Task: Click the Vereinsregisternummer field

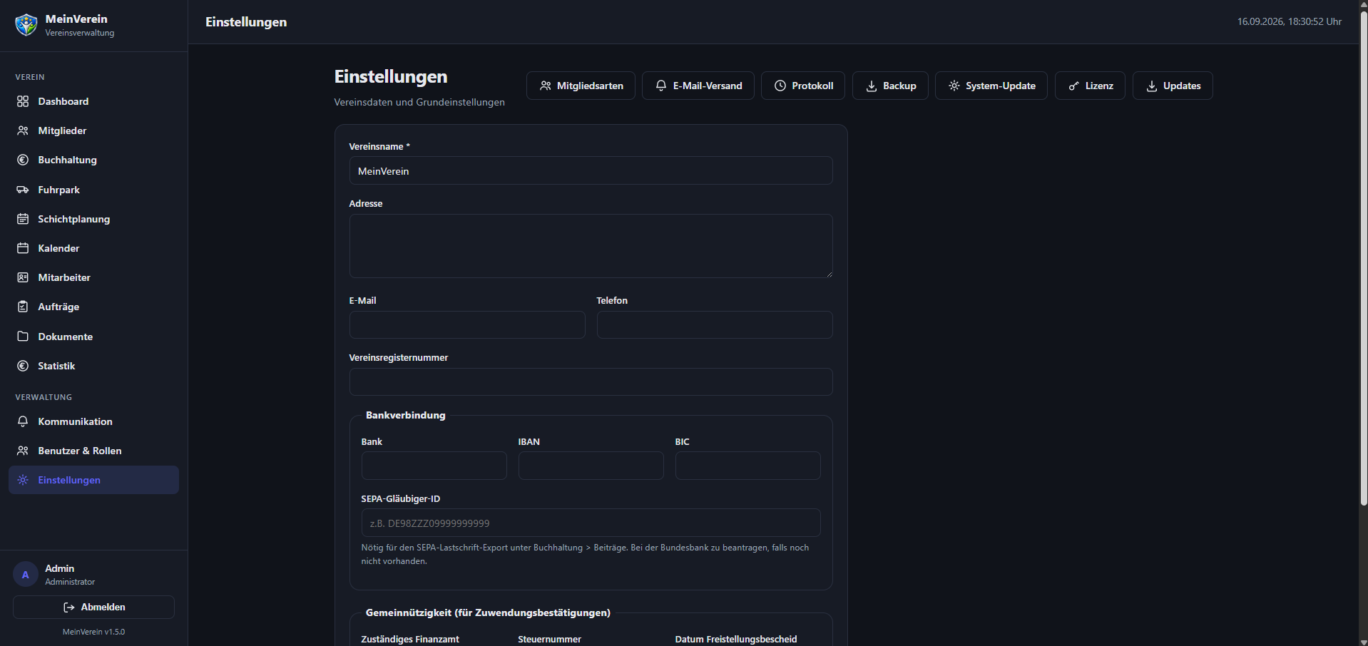Action: 591,381
